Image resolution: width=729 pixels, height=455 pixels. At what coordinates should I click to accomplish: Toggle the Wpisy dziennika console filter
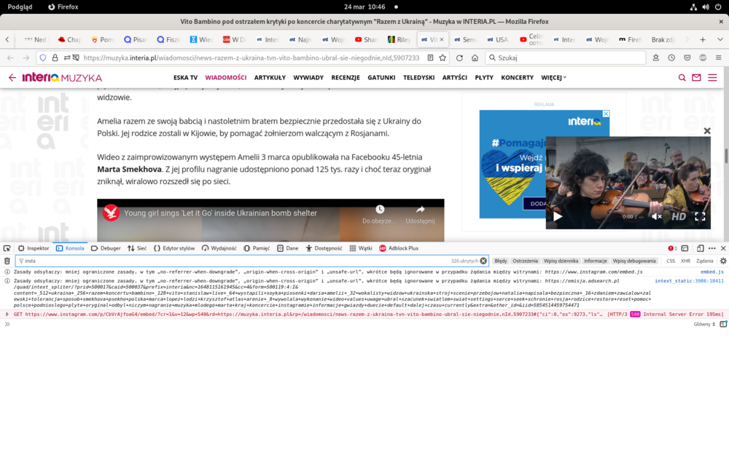point(561,261)
